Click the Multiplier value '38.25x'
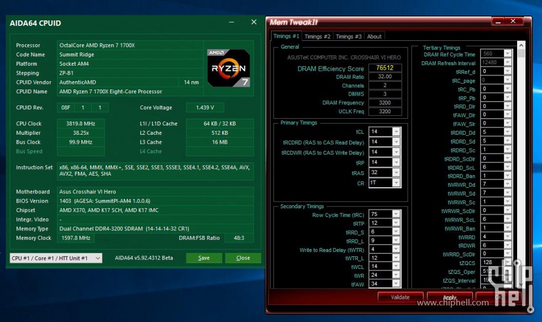This screenshot has height=322, width=542. (x=81, y=133)
